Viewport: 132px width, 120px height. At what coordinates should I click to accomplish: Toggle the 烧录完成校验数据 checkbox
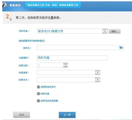tap(38, 101)
